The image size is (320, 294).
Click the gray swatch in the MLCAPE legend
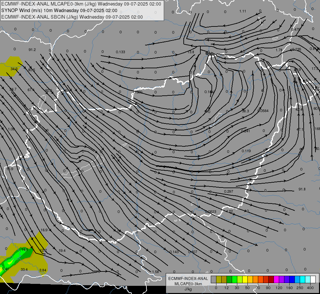pyautogui.click(x=213, y=280)
